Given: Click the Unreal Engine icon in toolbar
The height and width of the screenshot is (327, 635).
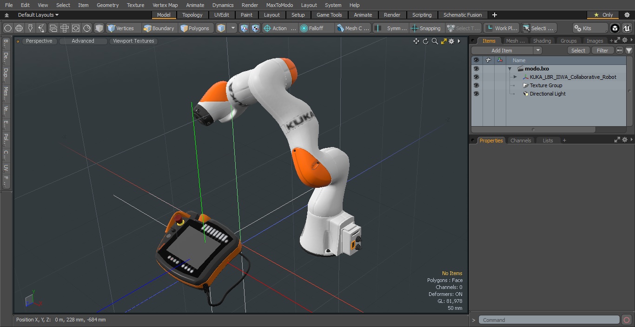Looking at the screenshot, I should point(627,28).
